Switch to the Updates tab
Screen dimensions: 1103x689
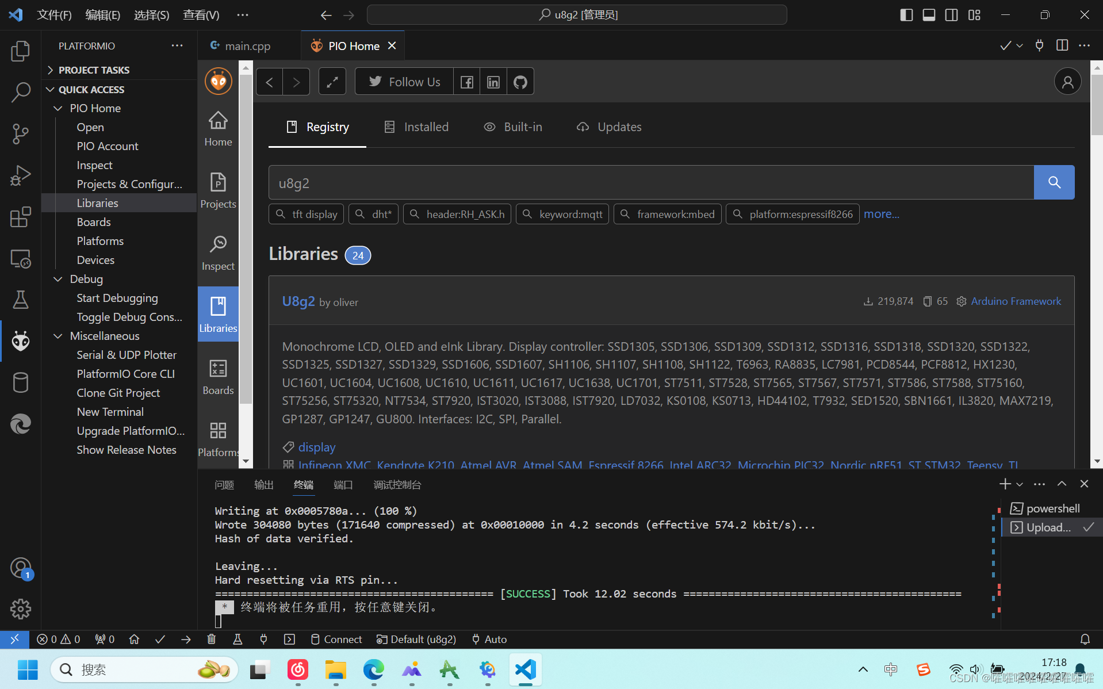[x=609, y=127]
